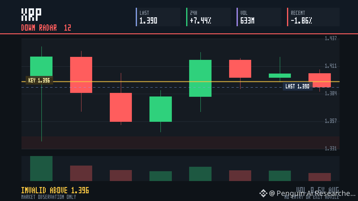
Task: Click the sixth candle, red near 1.411
Action: 240,69
